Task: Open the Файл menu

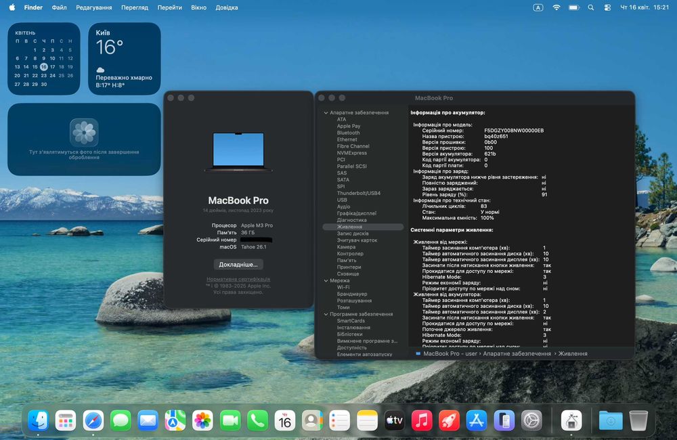Action: tap(59, 7)
